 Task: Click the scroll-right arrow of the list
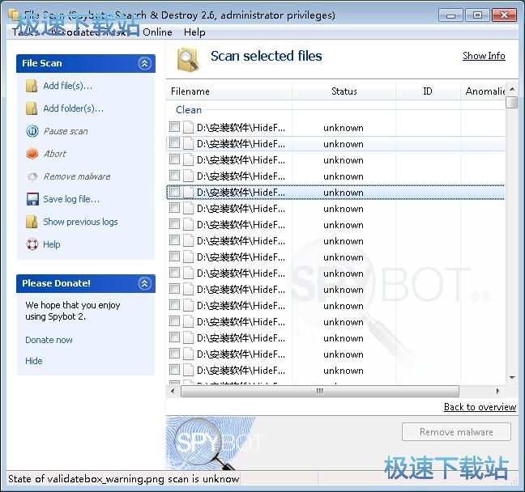point(498,391)
